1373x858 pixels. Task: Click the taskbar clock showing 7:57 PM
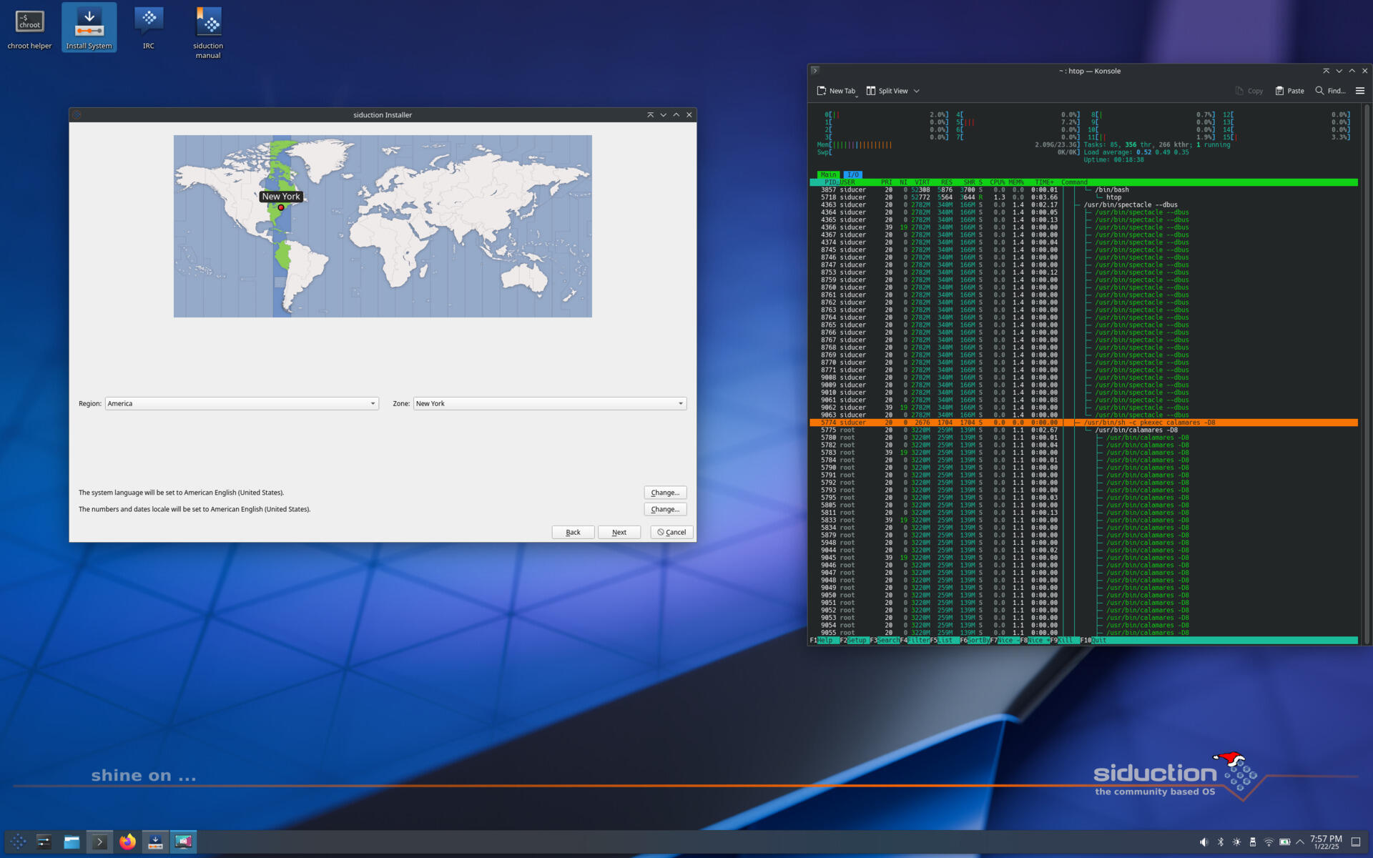click(1326, 842)
